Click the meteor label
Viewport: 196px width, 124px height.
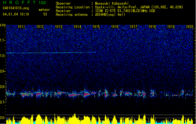(44, 10)
